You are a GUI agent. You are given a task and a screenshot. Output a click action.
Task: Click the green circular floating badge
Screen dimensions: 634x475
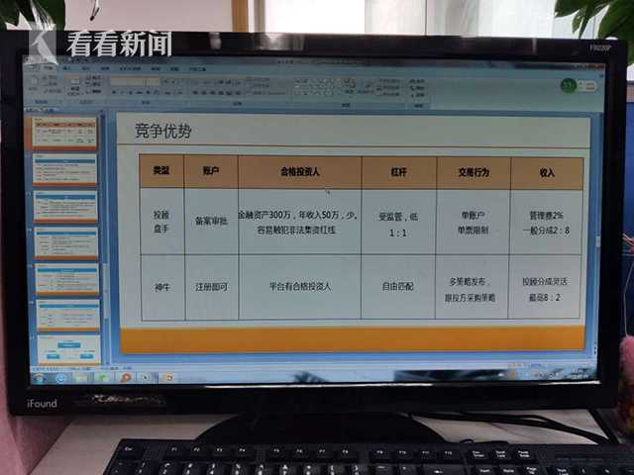(568, 86)
